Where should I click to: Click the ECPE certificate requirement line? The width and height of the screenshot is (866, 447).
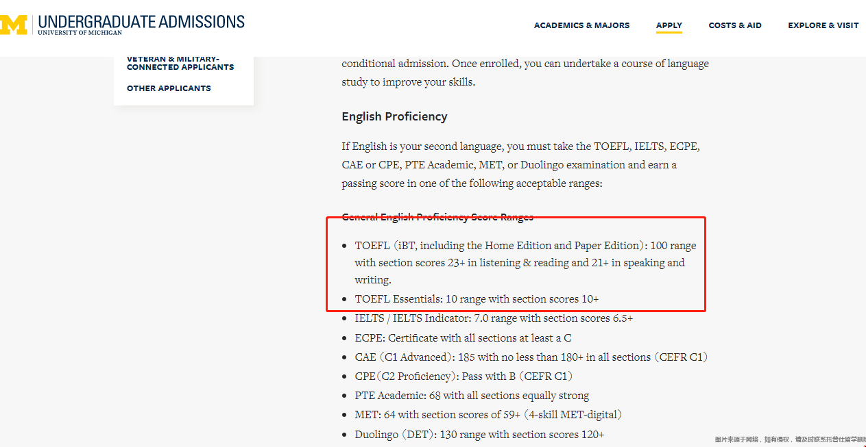click(463, 338)
